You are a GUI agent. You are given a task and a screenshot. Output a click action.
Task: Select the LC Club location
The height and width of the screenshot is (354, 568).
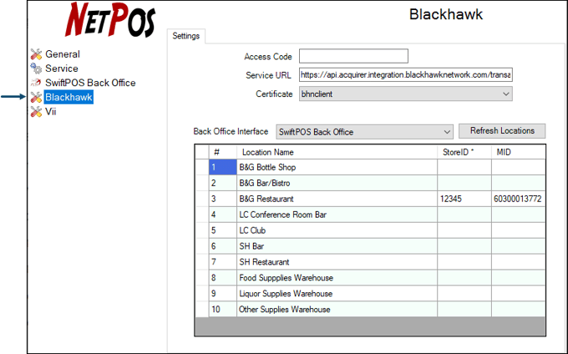(337, 230)
